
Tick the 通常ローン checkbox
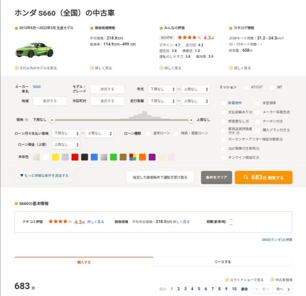point(148,133)
